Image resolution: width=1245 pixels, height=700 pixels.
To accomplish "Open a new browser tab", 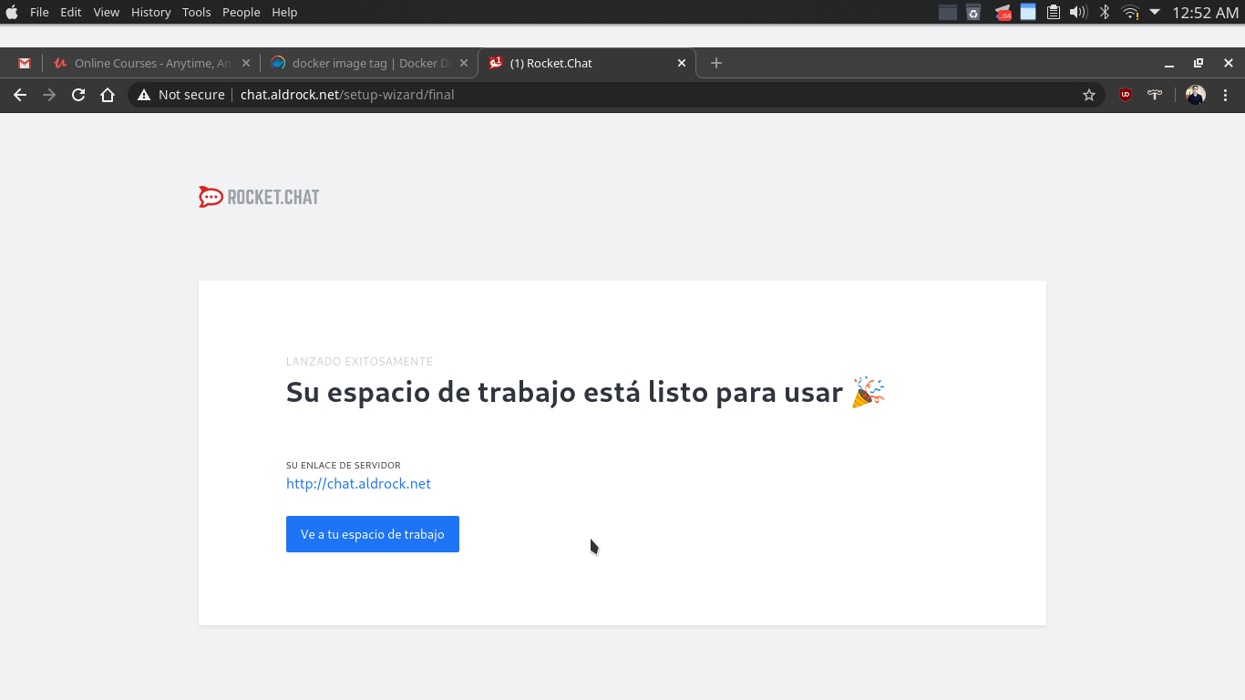I will (716, 63).
